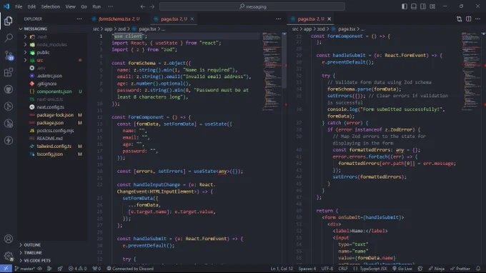This screenshot has height=273, width=486.
Task: Click right editor minimap preview
Action: click(471, 71)
